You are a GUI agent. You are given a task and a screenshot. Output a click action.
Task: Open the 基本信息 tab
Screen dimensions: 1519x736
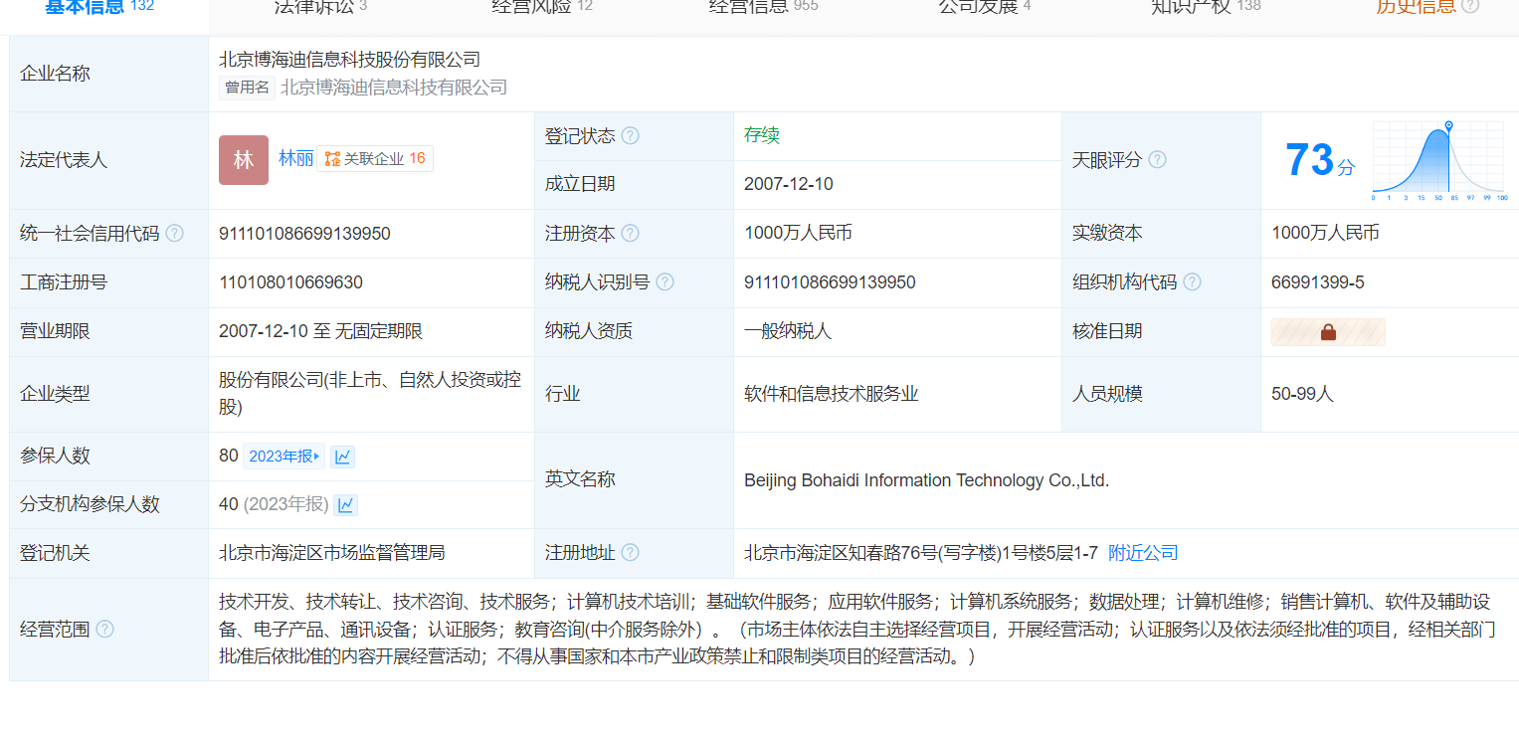tap(99, 7)
